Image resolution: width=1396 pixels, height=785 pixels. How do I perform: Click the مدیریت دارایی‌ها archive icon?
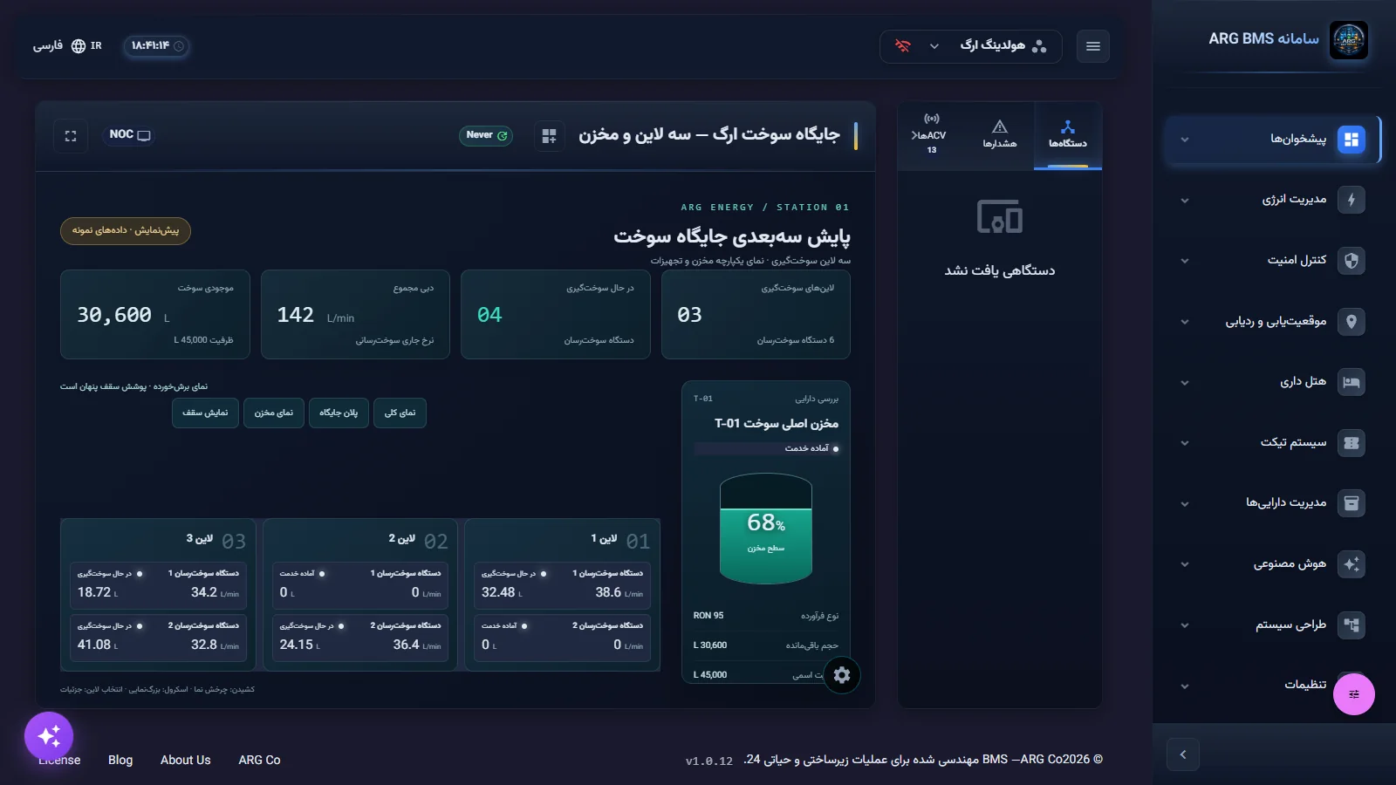(x=1352, y=503)
